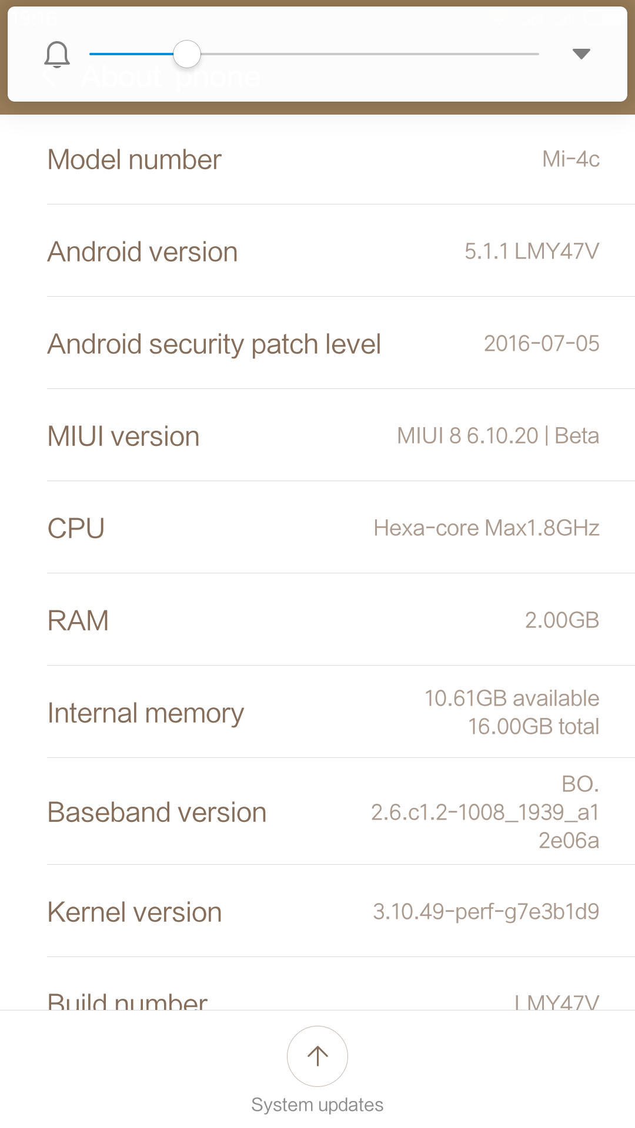The width and height of the screenshot is (635, 1128).
Task: Tap the Android version entry
Action: pyautogui.click(x=317, y=251)
